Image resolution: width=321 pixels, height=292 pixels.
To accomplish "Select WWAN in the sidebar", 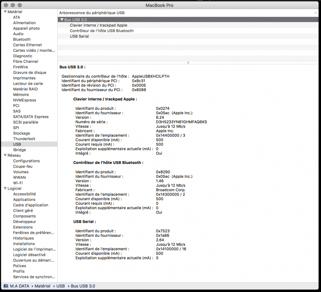I will click(20, 178).
